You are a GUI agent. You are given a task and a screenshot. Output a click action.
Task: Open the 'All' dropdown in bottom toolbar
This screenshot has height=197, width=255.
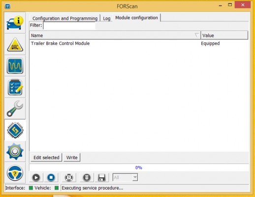125,177
